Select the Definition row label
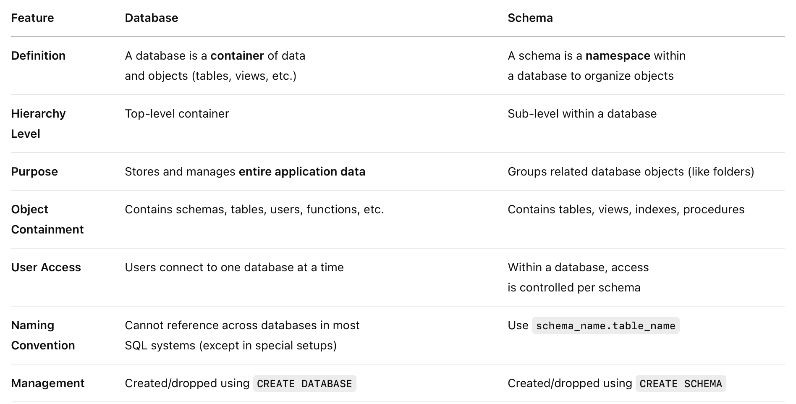Screen dimensions: 796x404 pyautogui.click(x=38, y=56)
